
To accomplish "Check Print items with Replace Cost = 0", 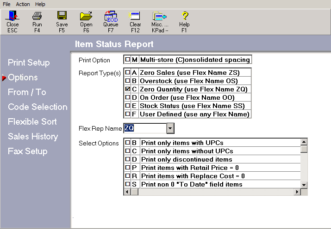I will point(127,176).
